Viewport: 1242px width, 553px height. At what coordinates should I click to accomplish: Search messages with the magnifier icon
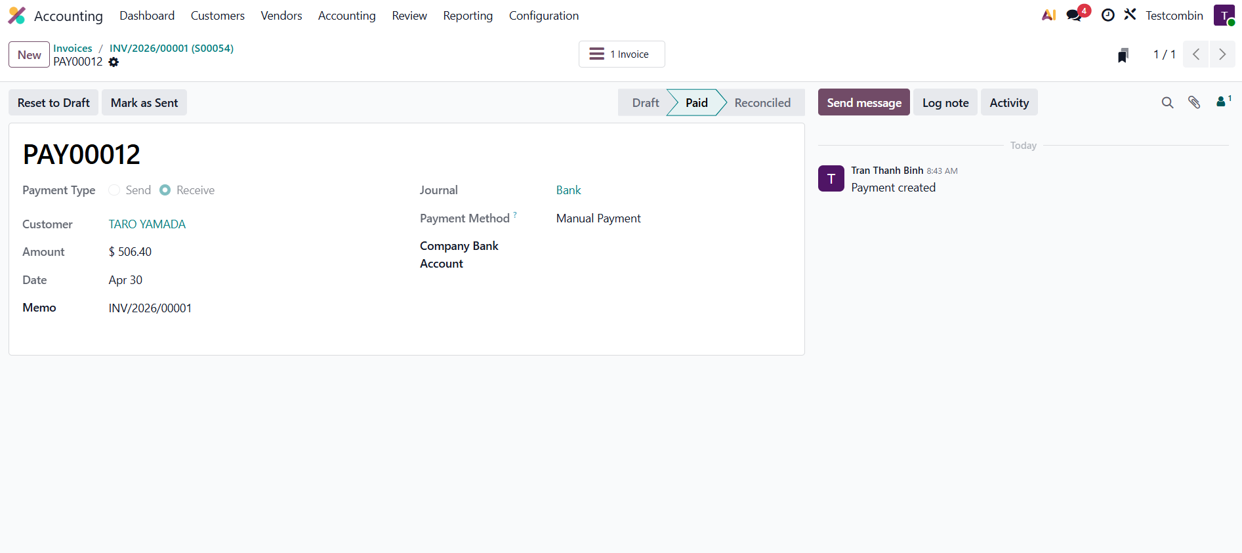pos(1167,102)
